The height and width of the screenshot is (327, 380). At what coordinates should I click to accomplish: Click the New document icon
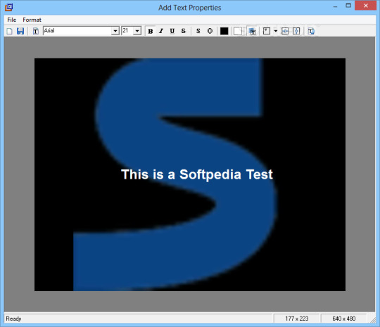point(9,31)
